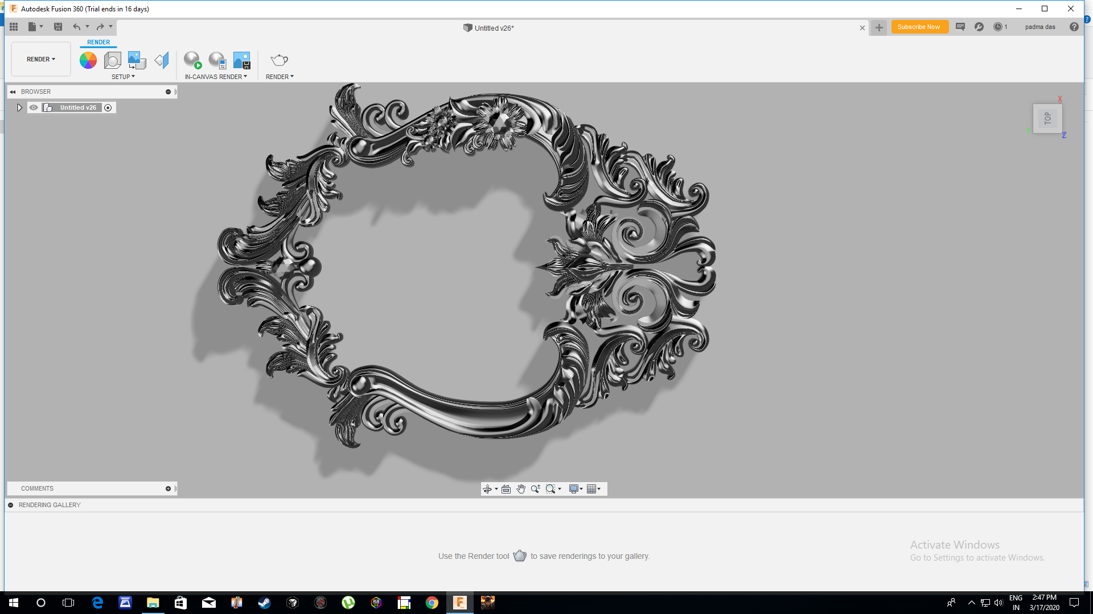Open the Scene Settings tool
This screenshot has width=1093, height=614.
tap(113, 60)
